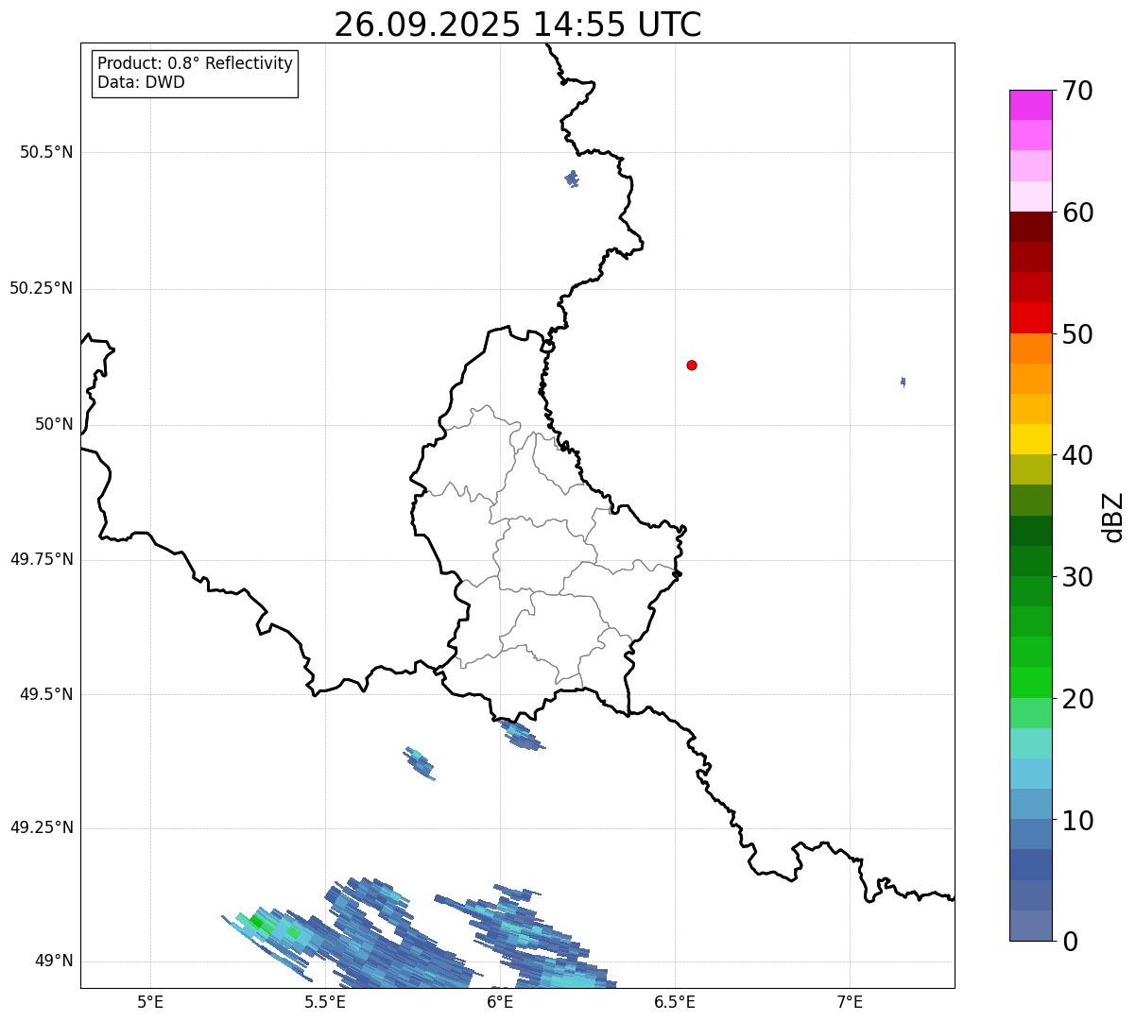The width and height of the screenshot is (1136, 1021).
Task: Click the Product 0.8° Reflectivity info box
Action: (195, 74)
